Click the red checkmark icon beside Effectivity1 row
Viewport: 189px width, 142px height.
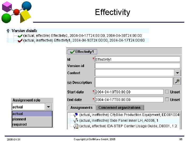pos(20,40)
